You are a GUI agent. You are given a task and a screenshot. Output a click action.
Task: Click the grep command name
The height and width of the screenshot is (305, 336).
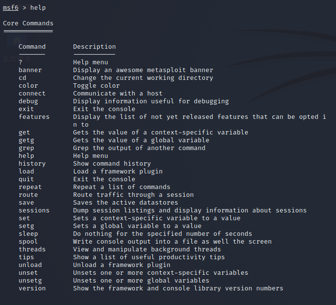tap(26, 148)
